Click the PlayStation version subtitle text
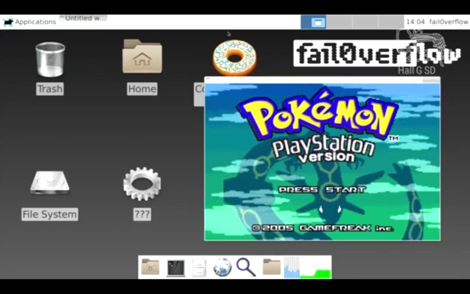This screenshot has width=470, height=294. [x=324, y=149]
